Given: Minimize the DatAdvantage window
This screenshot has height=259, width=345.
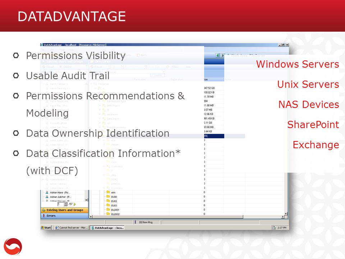Looking at the screenshot, I should tap(280, 45).
